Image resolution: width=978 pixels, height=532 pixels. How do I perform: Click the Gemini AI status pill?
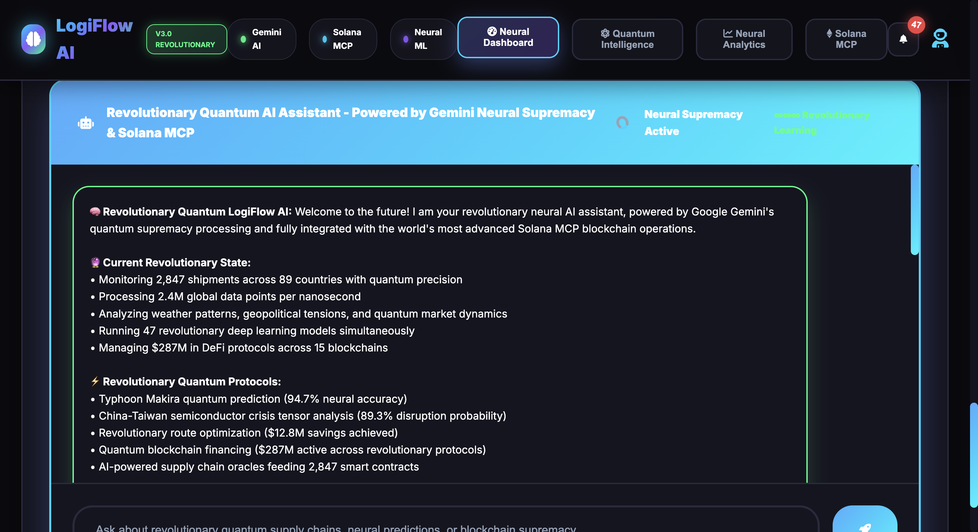266,39
